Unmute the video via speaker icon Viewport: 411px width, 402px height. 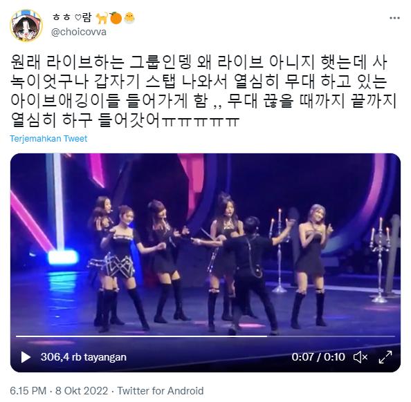[x=360, y=357]
